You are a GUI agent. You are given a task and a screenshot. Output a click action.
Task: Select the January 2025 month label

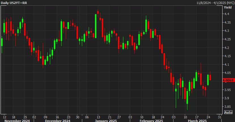click(x=106, y=121)
